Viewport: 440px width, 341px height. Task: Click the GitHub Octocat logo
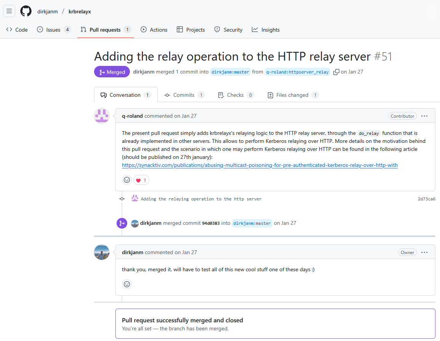(x=26, y=11)
